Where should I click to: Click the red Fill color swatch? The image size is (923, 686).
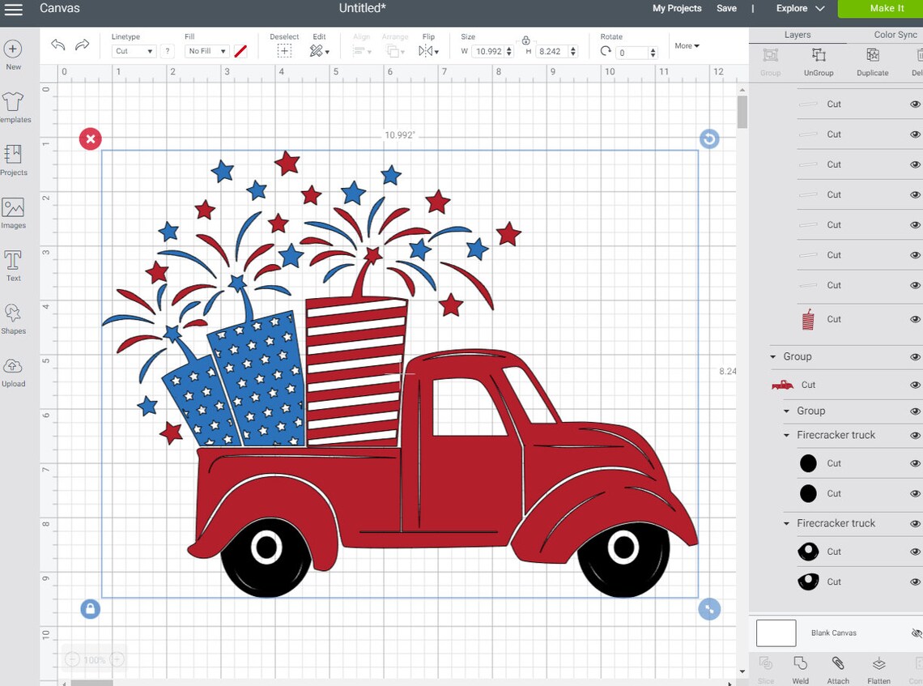pyautogui.click(x=240, y=50)
